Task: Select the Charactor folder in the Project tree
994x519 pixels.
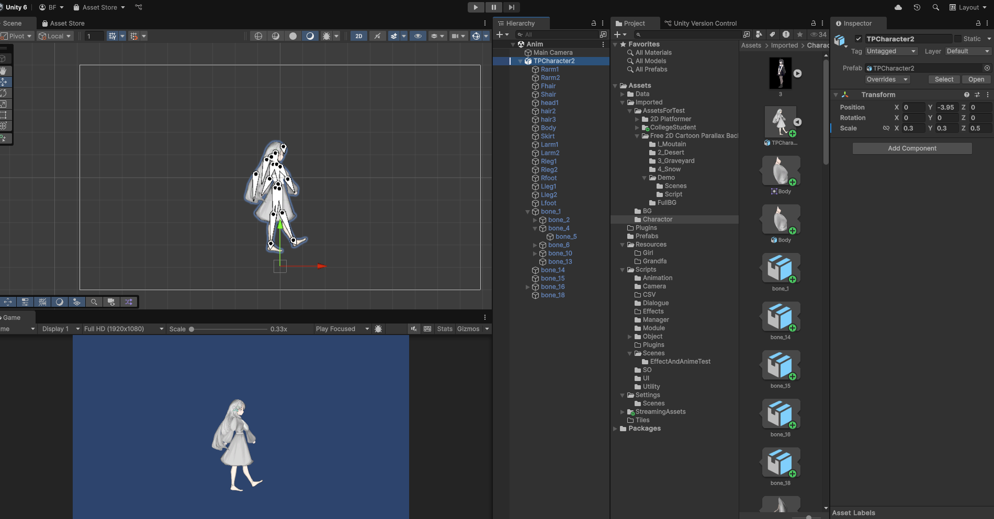Action: [x=657, y=220]
